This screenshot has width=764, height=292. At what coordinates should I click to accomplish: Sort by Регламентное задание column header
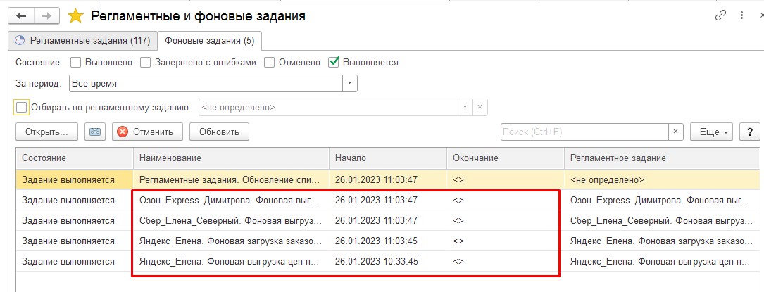tap(663, 158)
